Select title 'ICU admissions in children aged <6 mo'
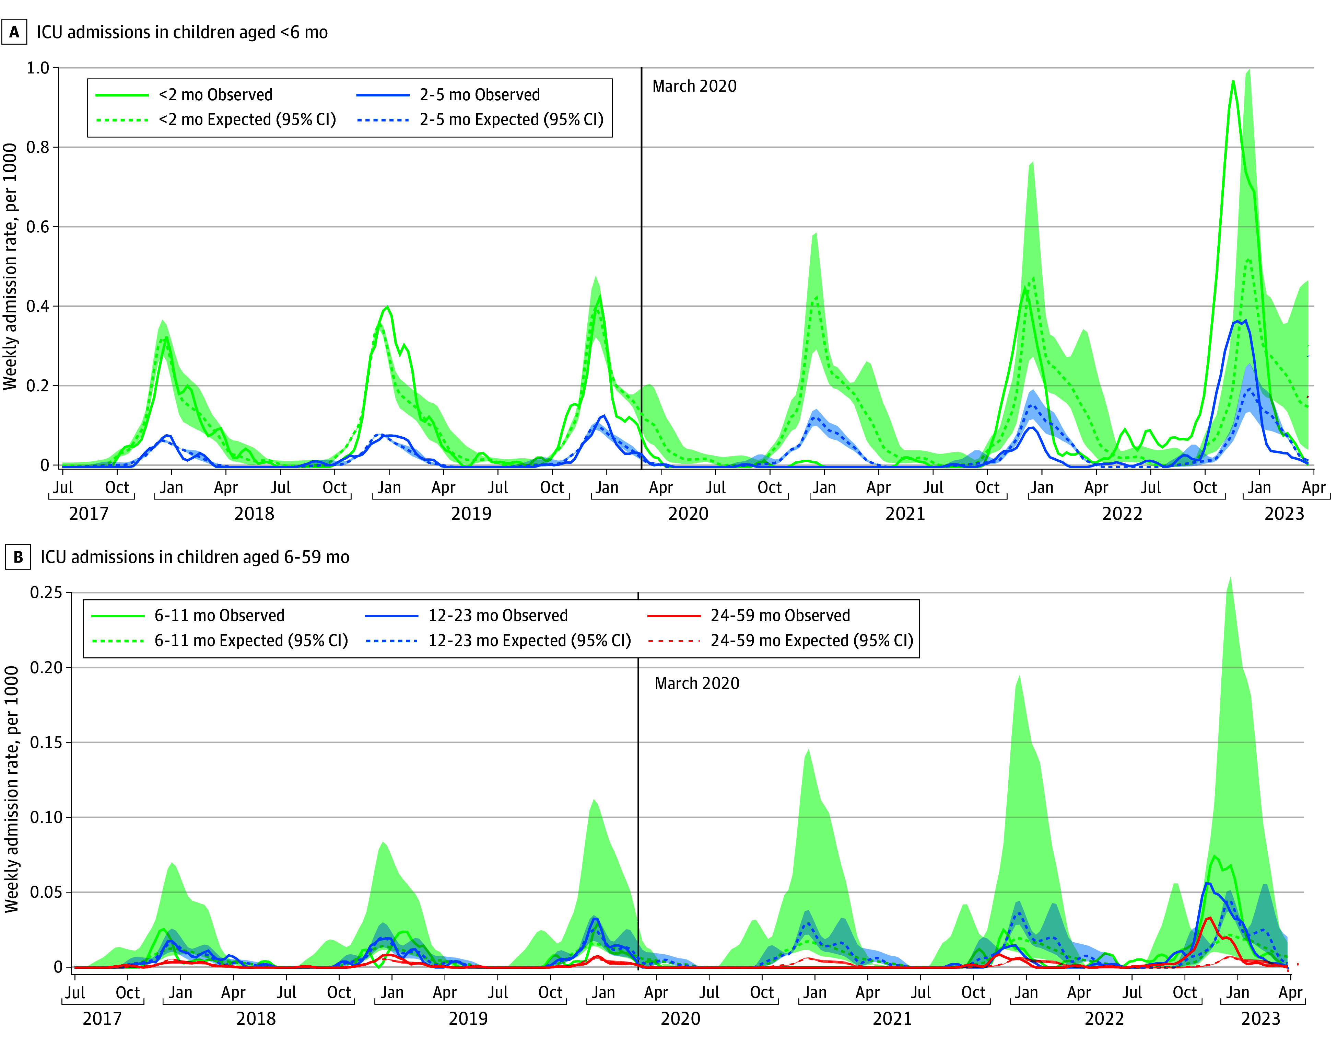Screen dimensions: 1337x1047 pos(182,32)
